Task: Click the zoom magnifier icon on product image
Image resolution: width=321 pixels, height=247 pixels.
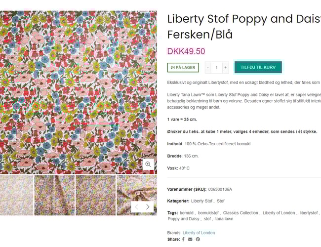Action: pyautogui.click(x=148, y=165)
